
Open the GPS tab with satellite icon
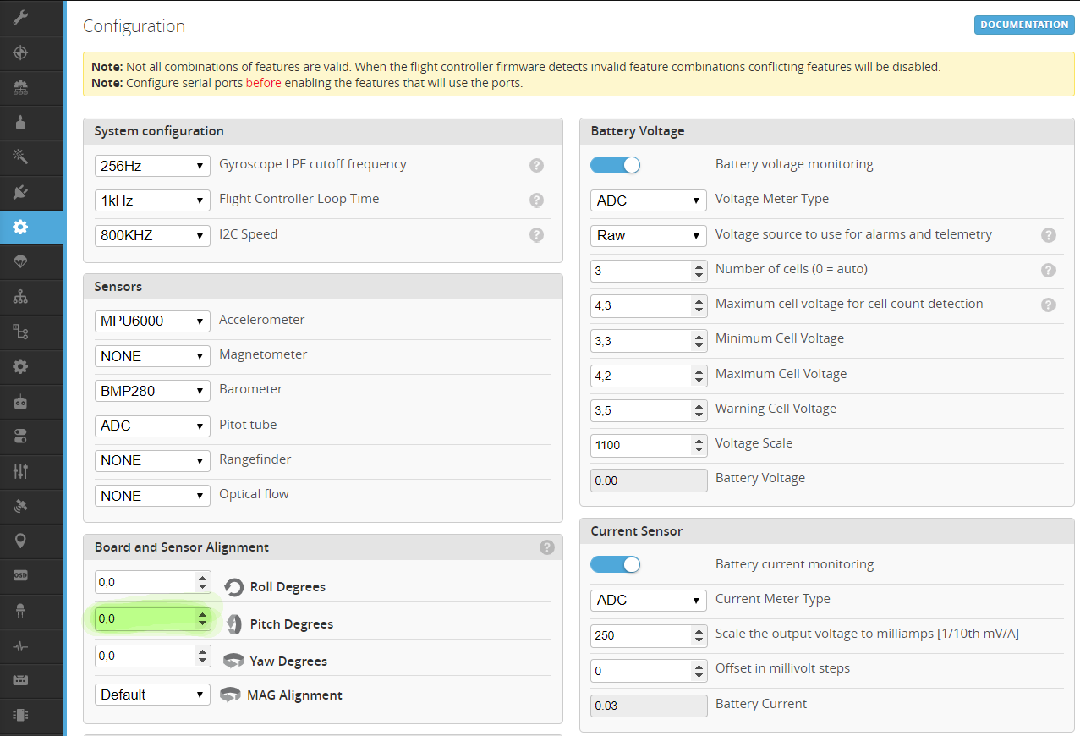click(x=20, y=506)
